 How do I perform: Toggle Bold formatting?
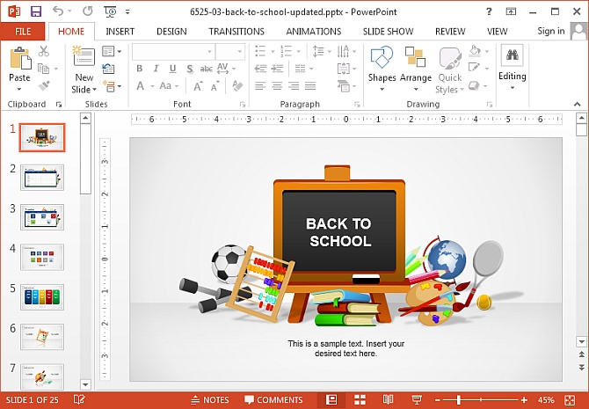pos(140,69)
